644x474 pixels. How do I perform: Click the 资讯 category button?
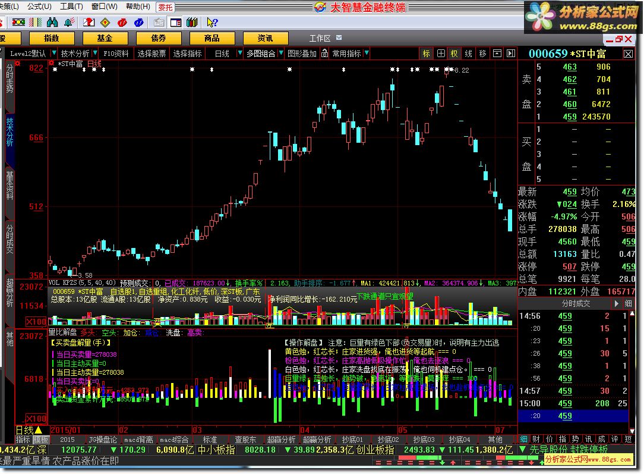(266, 38)
